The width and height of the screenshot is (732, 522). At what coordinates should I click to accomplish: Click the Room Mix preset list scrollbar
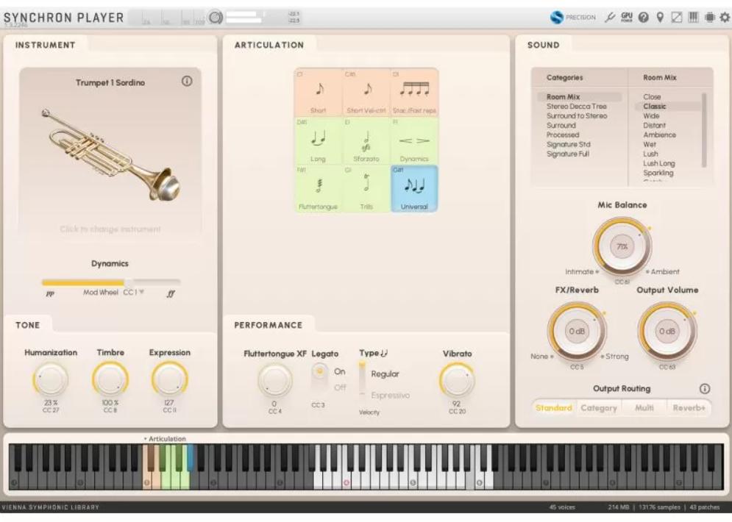(x=704, y=129)
